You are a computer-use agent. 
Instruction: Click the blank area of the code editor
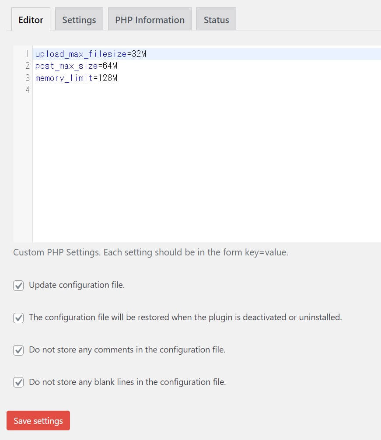206,168
